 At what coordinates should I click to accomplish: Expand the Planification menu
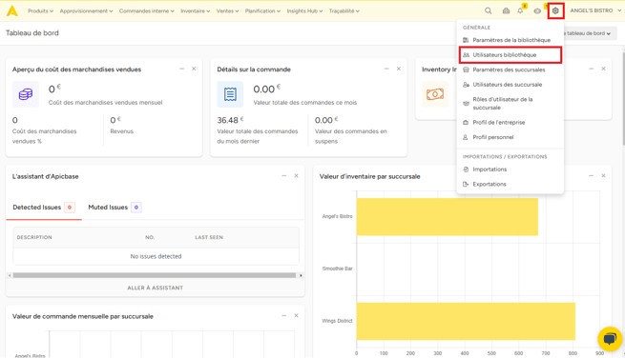tap(262, 11)
